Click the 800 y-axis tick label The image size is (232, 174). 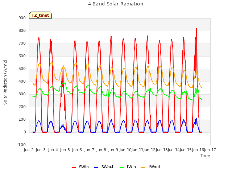tap(22, 30)
